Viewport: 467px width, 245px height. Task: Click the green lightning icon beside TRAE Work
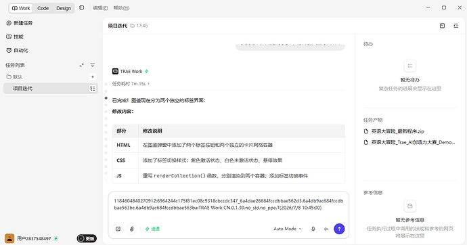pos(147,72)
